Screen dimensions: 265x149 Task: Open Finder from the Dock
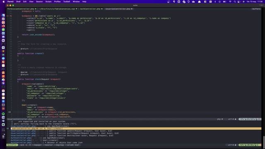point(3,15)
